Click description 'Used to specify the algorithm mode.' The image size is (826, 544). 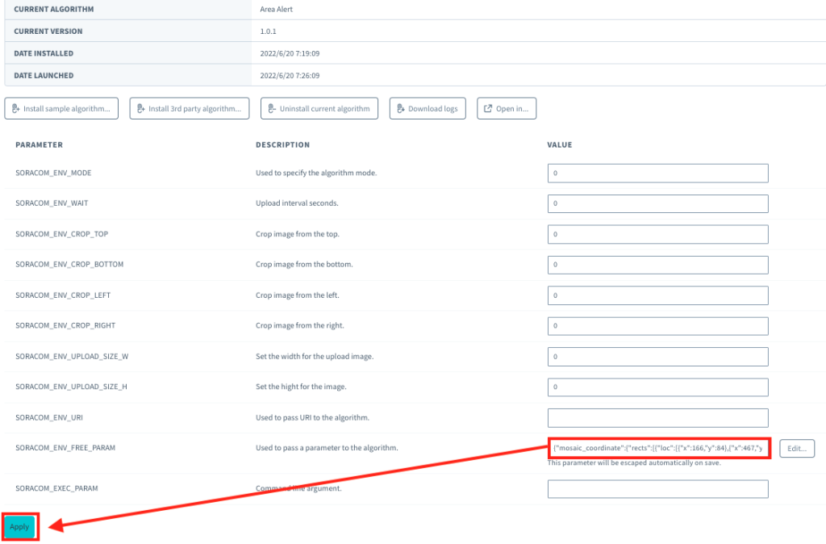pos(316,173)
